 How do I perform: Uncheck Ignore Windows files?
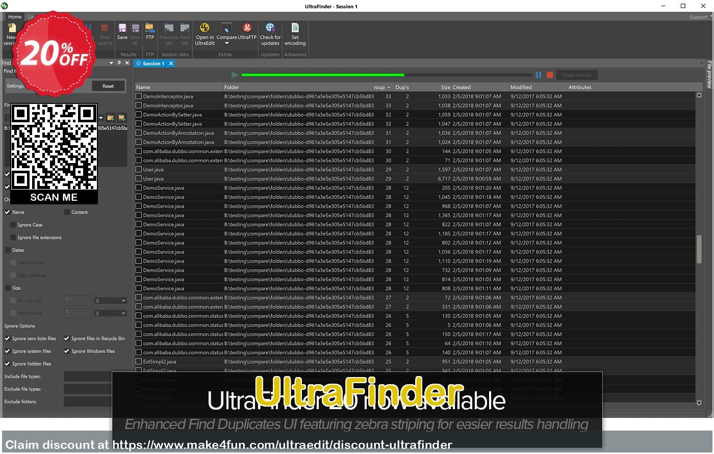click(67, 351)
